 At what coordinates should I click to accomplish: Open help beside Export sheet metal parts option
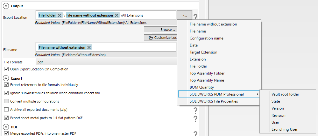click(x=195, y=118)
